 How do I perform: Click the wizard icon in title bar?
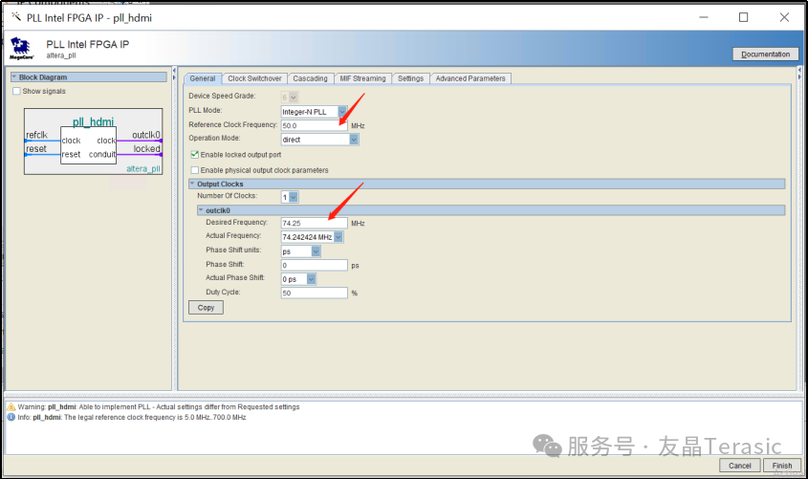pyautogui.click(x=16, y=17)
